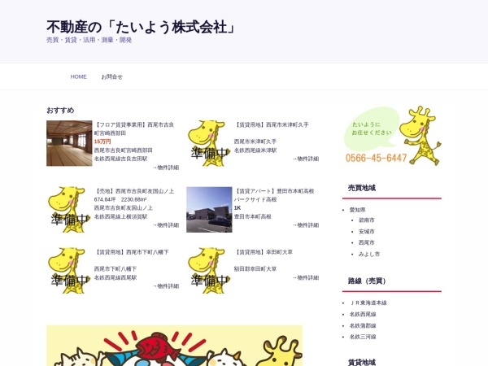Click the 15万円 price text
Image resolution: width=488 pixels, height=366 pixels.
click(x=102, y=142)
